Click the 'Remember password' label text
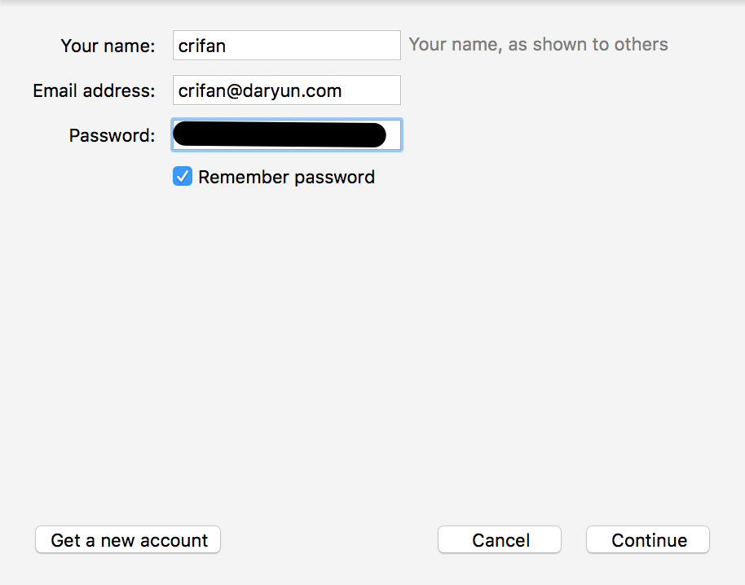The image size is (745, 585). point(286,178)
